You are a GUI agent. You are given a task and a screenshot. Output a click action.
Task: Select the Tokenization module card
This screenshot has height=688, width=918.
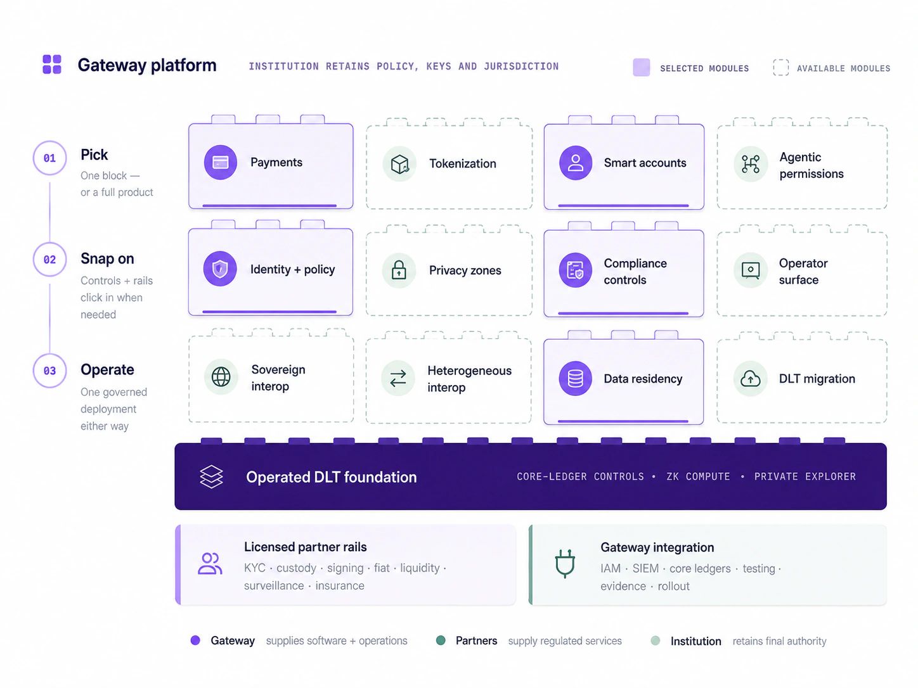[449, 164]
